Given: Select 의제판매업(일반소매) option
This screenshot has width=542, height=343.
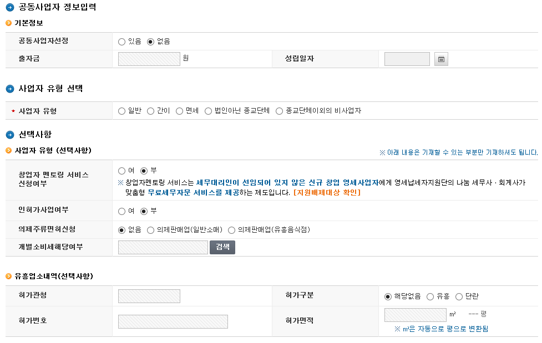Looking at the screenshot, I should pyautogui.click(x=150, y=231).
